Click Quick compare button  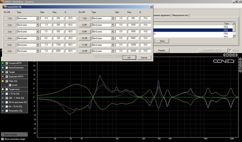[x=14, y=134]
